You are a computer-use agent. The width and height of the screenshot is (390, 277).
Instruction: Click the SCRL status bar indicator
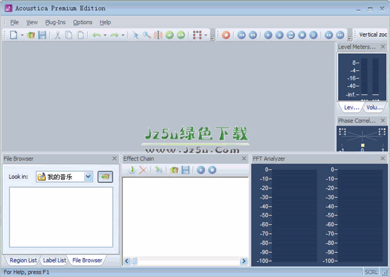tap(371, 272)
